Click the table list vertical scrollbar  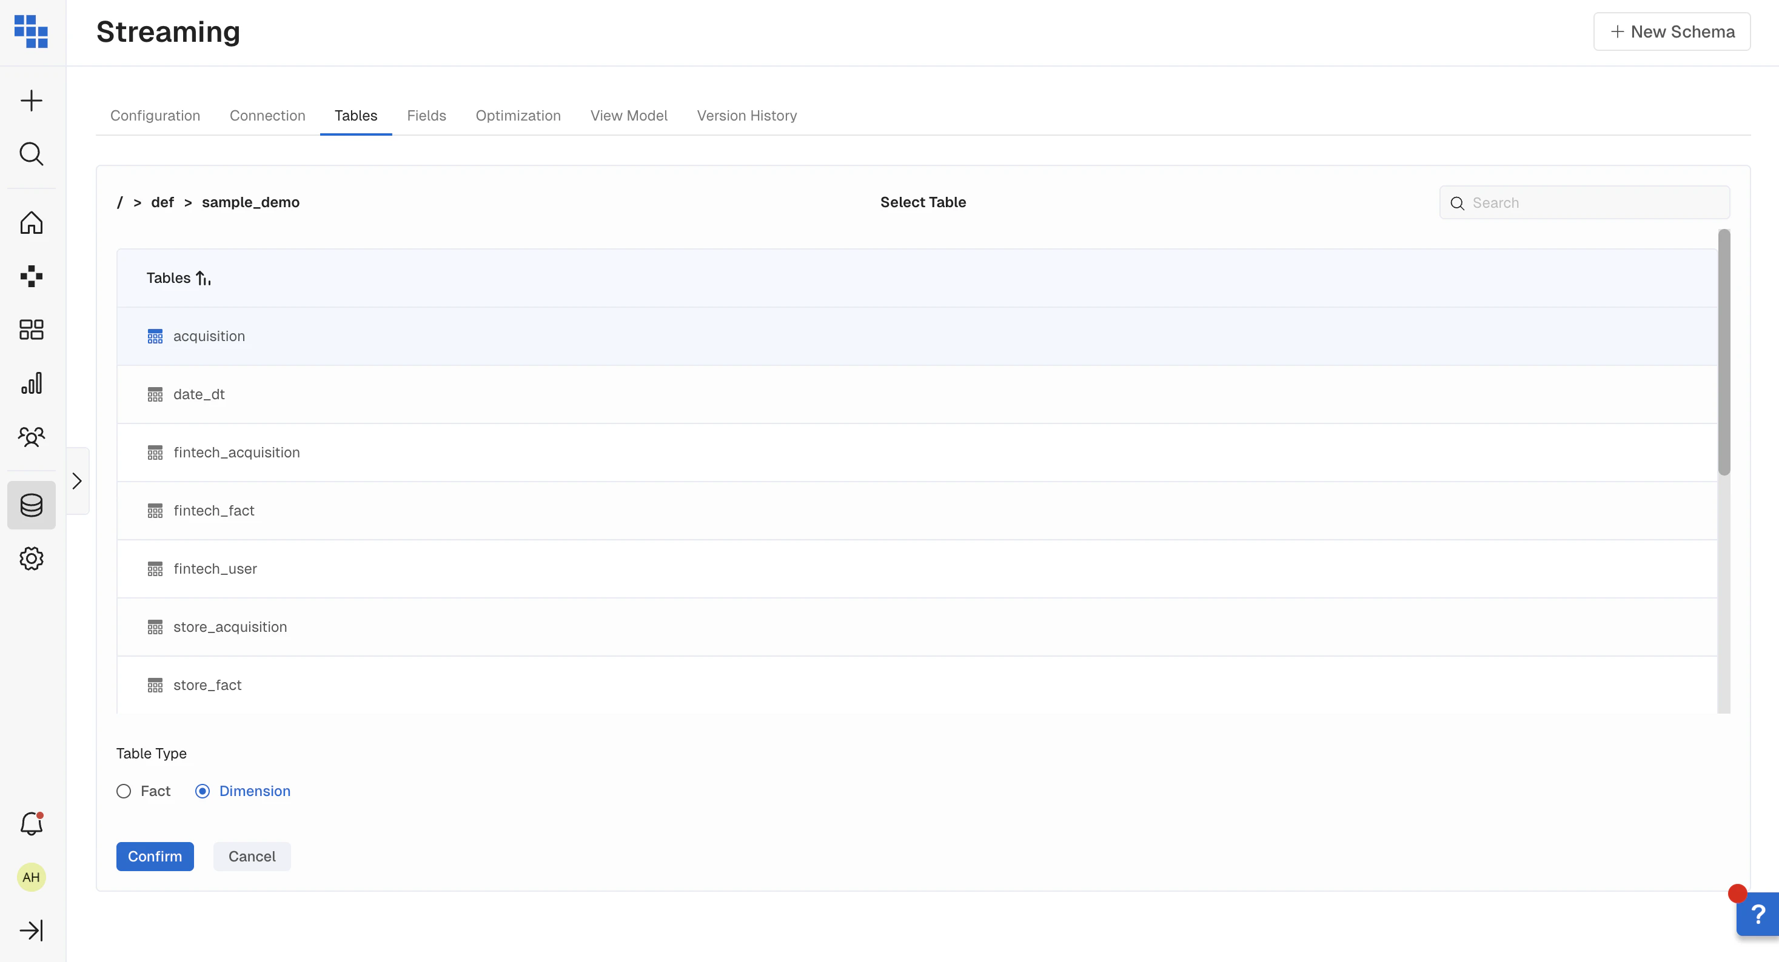pos(1724,352)
